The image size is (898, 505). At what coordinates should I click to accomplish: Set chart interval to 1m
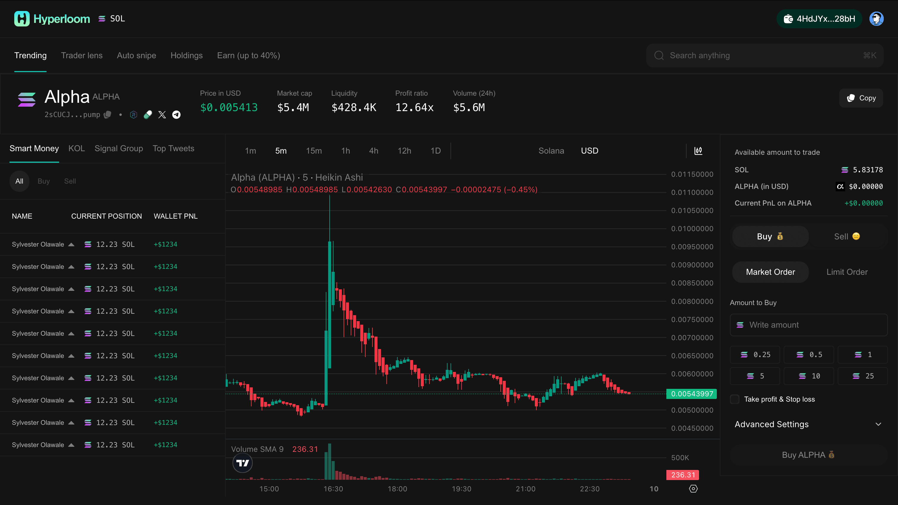pos(250,151)
